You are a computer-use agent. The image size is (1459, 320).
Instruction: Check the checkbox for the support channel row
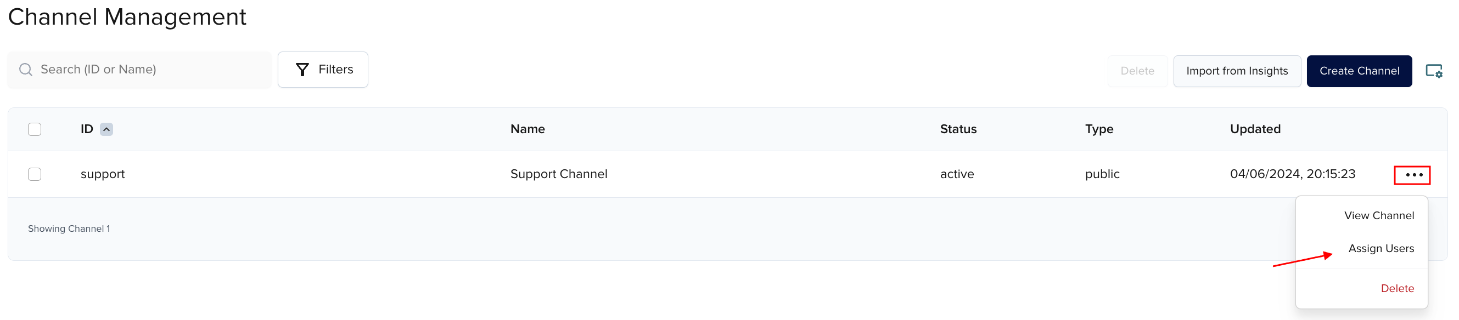[x=35, y=174]
